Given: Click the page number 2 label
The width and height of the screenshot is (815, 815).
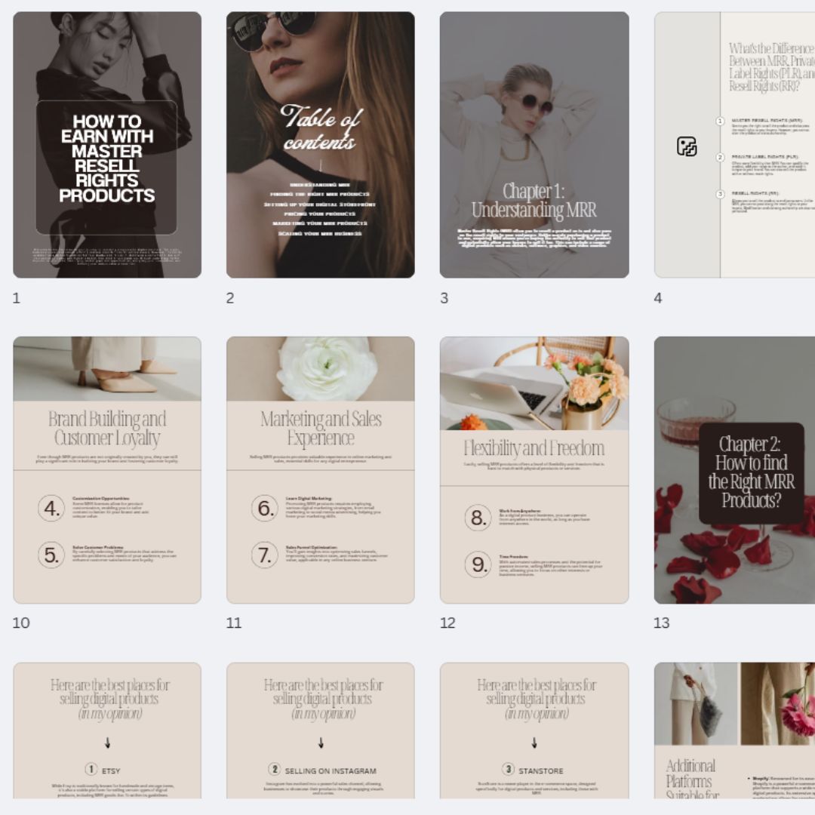Looking at the screenshot, I should [230, 298].
